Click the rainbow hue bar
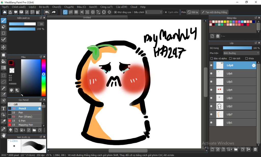This screenshot has width=261, height=157. pos(44,78)
